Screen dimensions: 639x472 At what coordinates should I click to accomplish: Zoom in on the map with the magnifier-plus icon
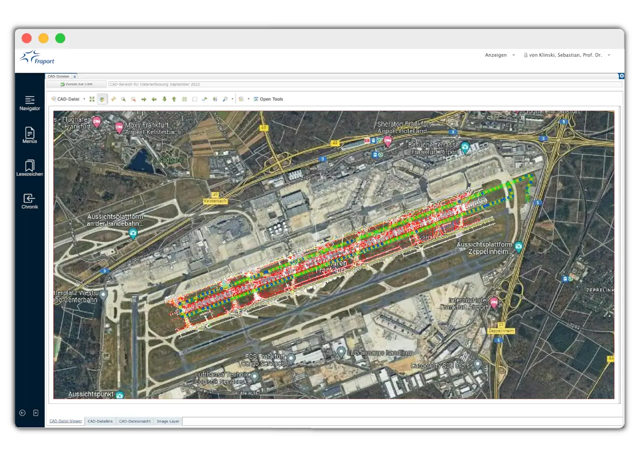123,99
